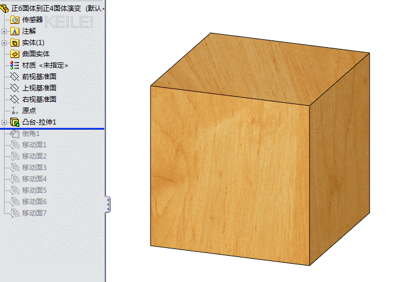The width and height of the screenshot is (408, 282).
Task: Select the 上视基准面 plane icon
Action: coord(15,88)
